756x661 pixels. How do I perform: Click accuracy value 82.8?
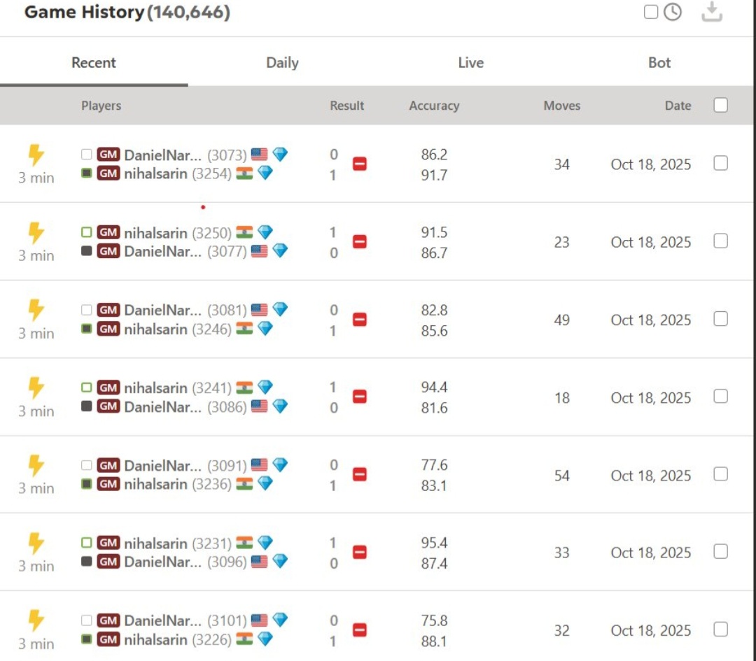(x=434, y=310)
